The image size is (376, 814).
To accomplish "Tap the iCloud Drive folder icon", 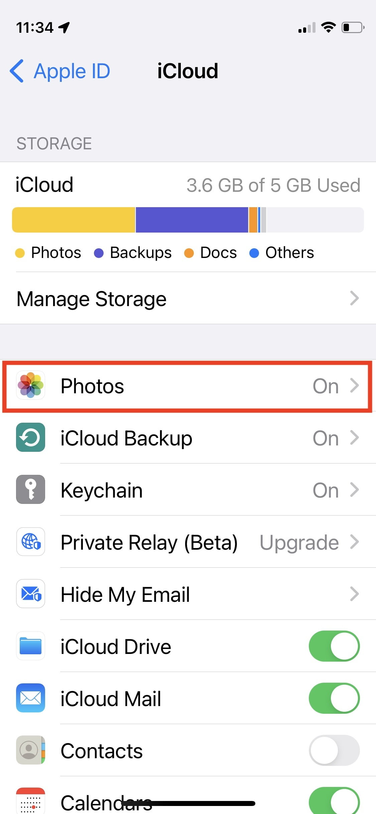I will (x=30, y=646).
